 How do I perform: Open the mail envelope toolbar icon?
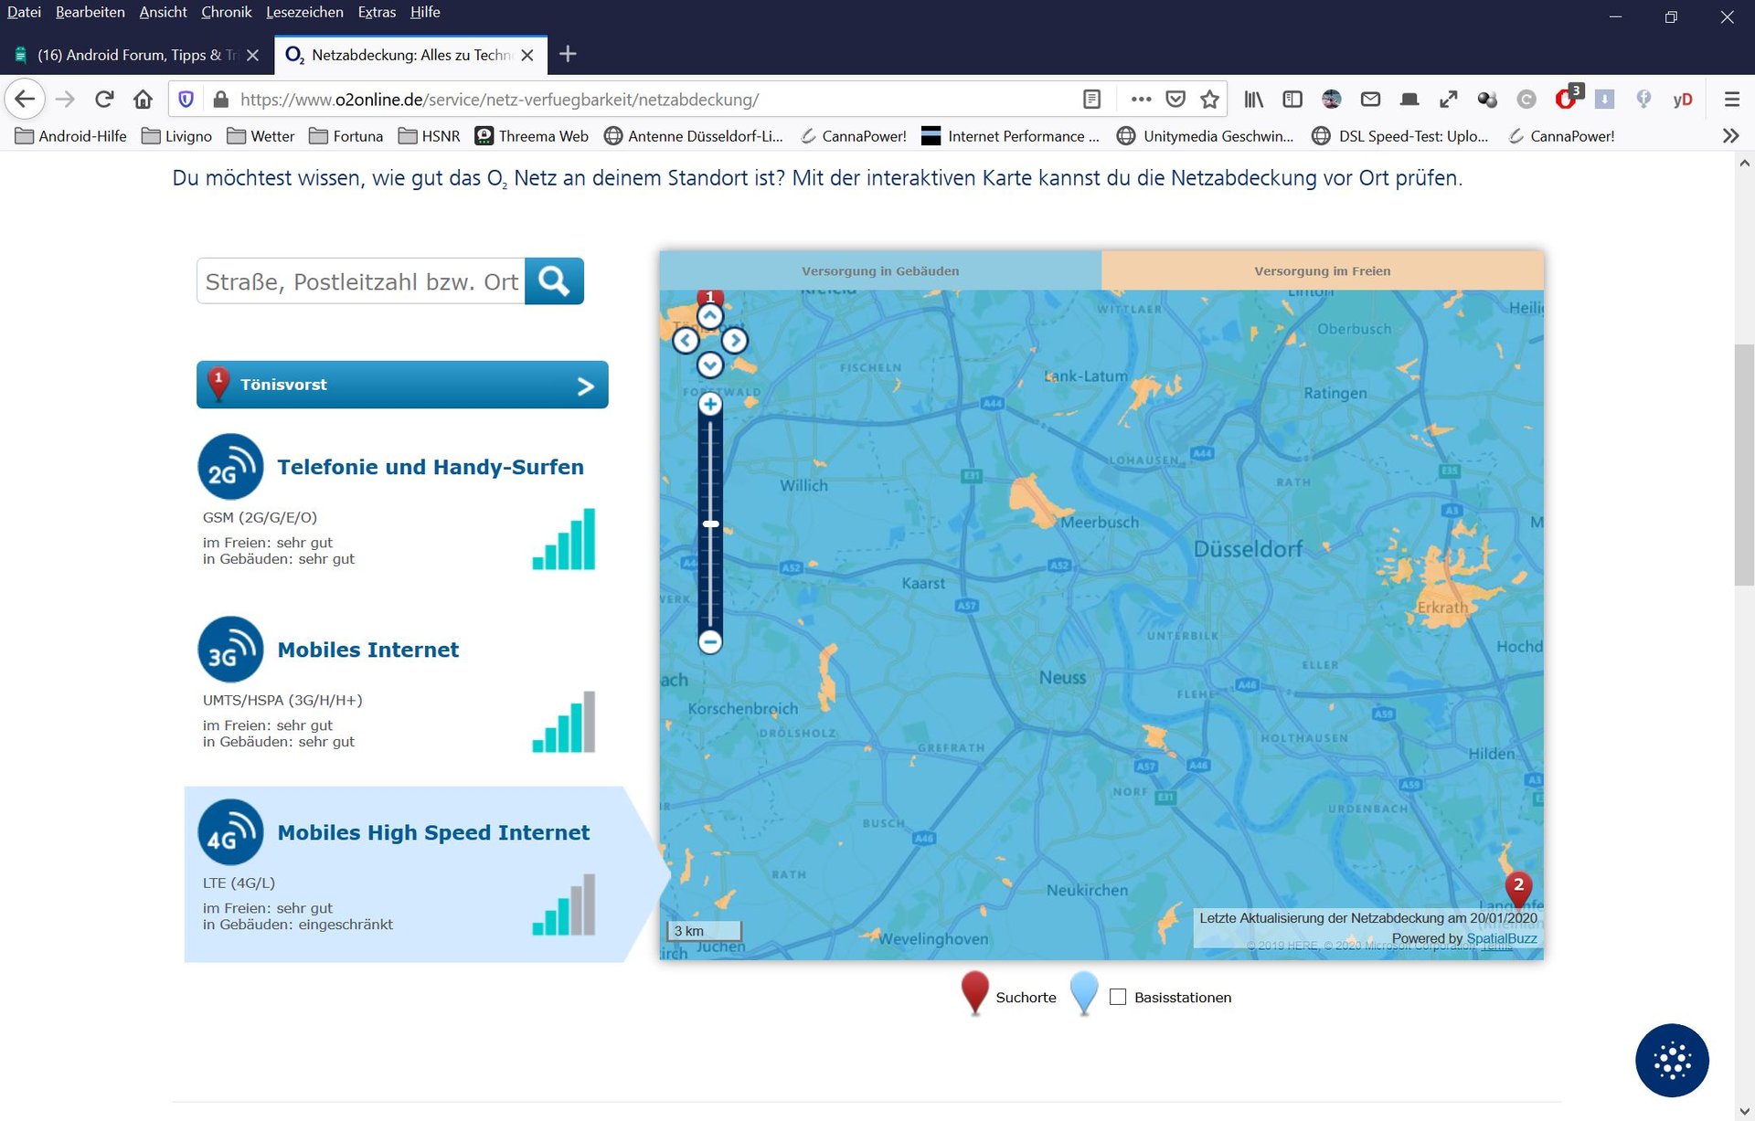pyautogui.click(x=1370, y=100)
